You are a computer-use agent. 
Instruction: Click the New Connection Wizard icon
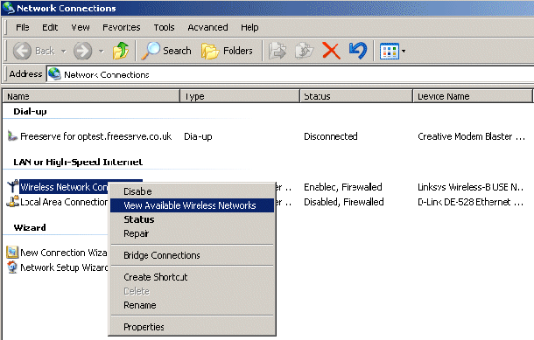click(x=12, y=253)
